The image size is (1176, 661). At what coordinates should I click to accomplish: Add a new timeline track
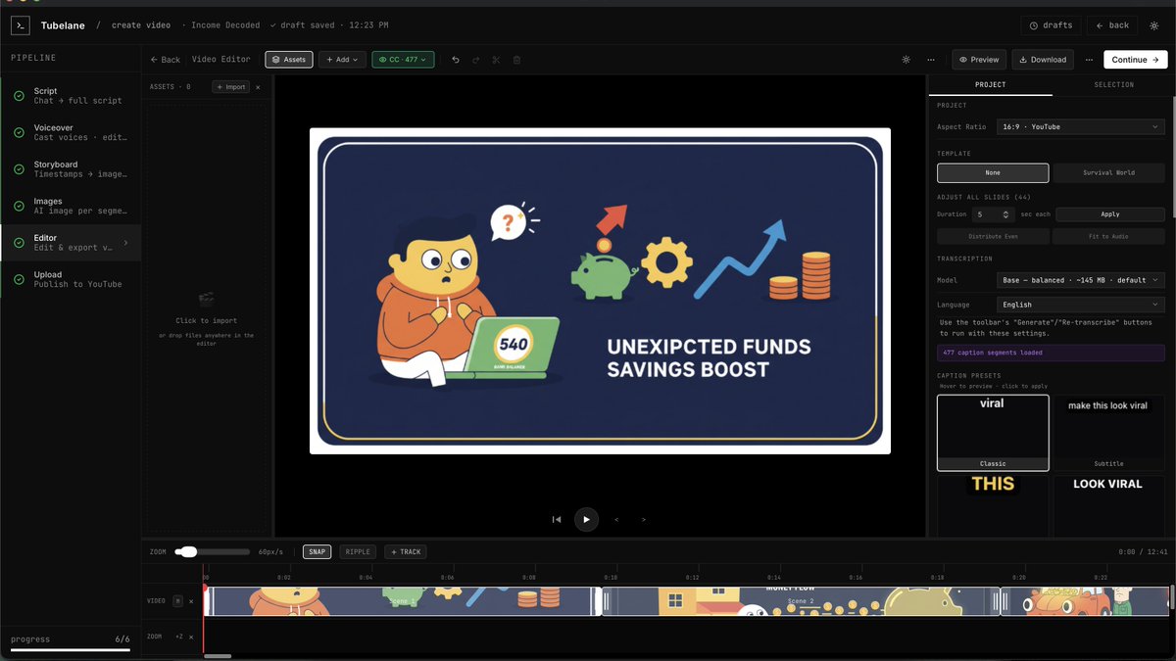[406, 551]
